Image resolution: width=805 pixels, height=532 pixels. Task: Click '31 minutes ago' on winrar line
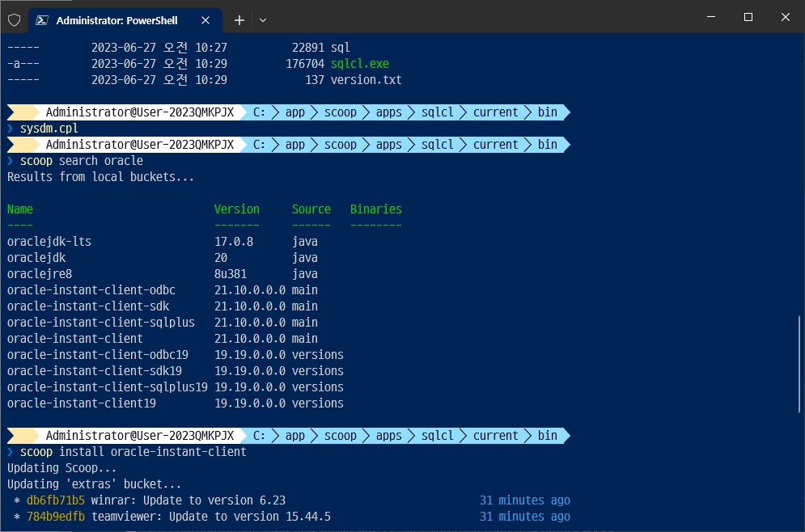click(x=525, y=500)
